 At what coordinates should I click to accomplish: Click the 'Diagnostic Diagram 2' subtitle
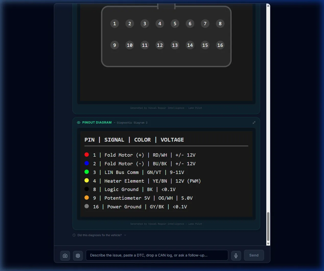(x=132, y=123)
